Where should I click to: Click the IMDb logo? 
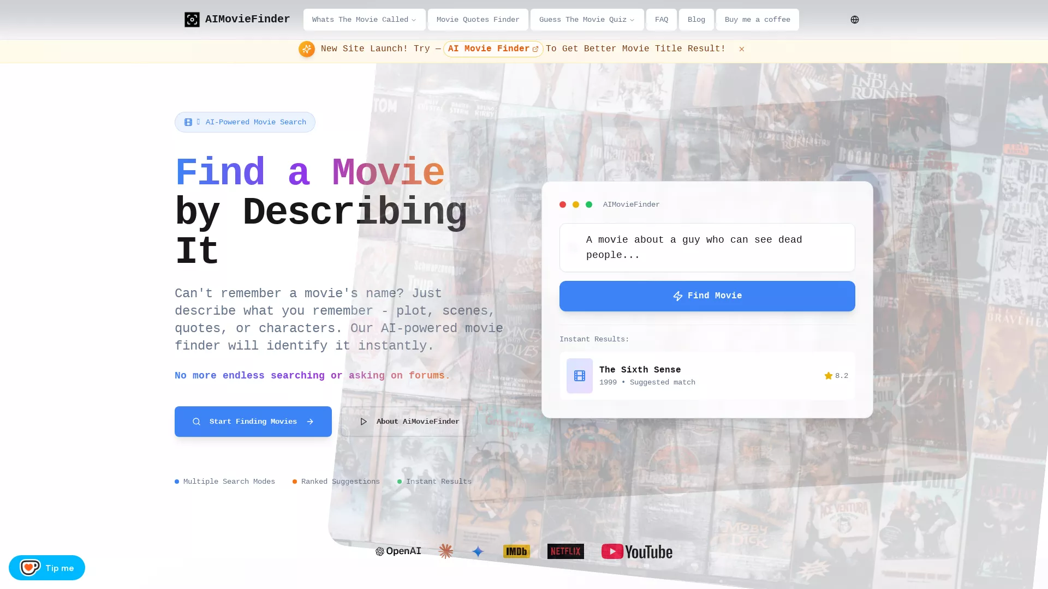click(x=516, y=551)
